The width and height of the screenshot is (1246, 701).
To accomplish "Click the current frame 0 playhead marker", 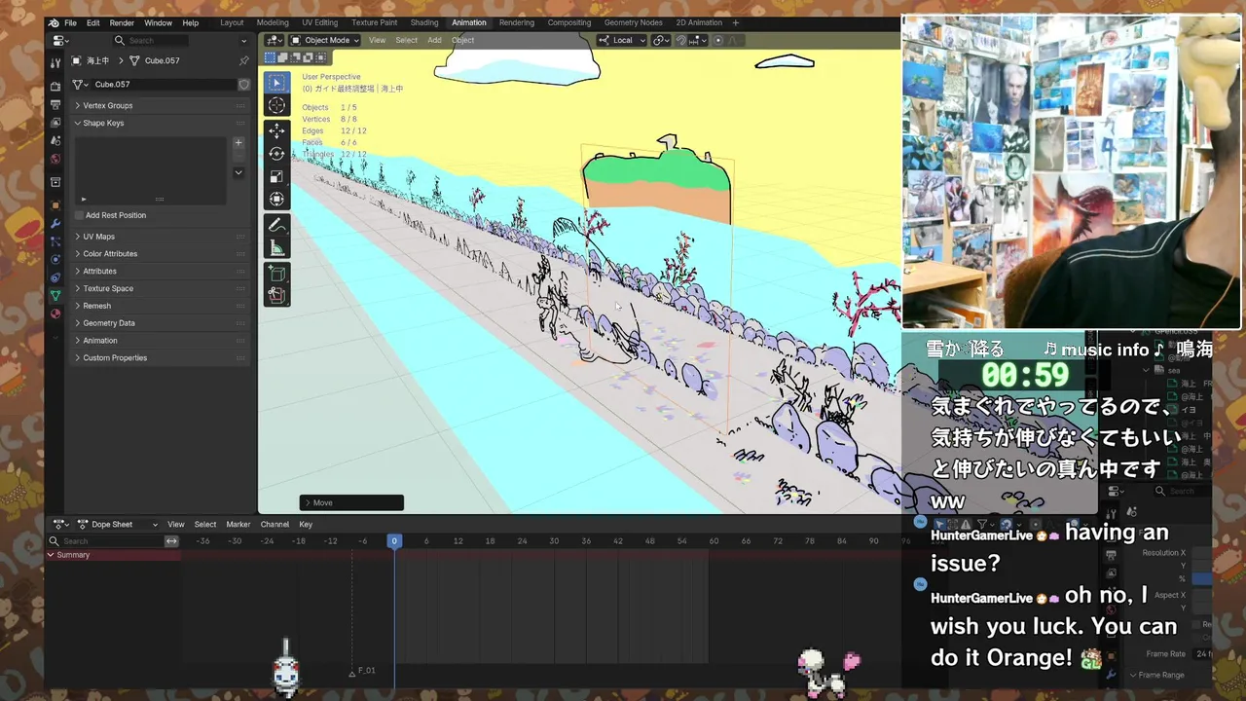I will point(394,540).
